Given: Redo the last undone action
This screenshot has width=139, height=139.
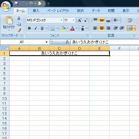Looking at the screenshot, I should pos(31,4).
